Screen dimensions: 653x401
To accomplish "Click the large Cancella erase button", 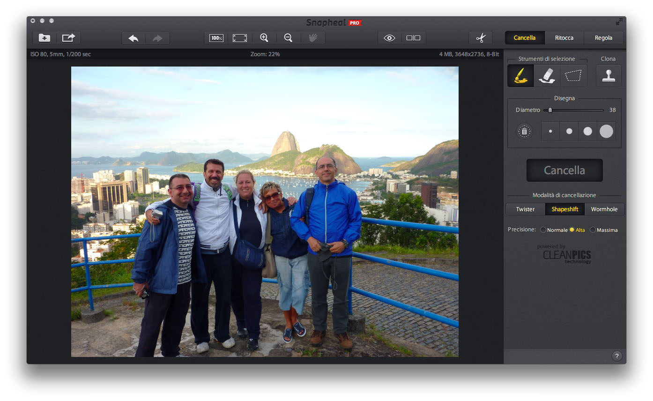I will (x=564, y=170).
